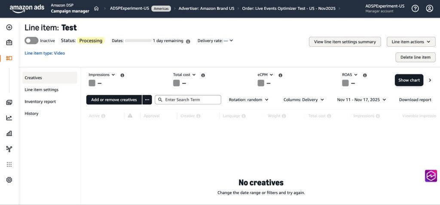
Task: Click the Total cost gray color swatch
Action: (176, 83)
